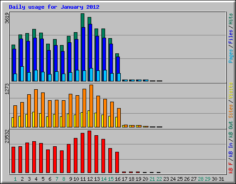Click the yellow 'Visits' legend label

[230, 91]
